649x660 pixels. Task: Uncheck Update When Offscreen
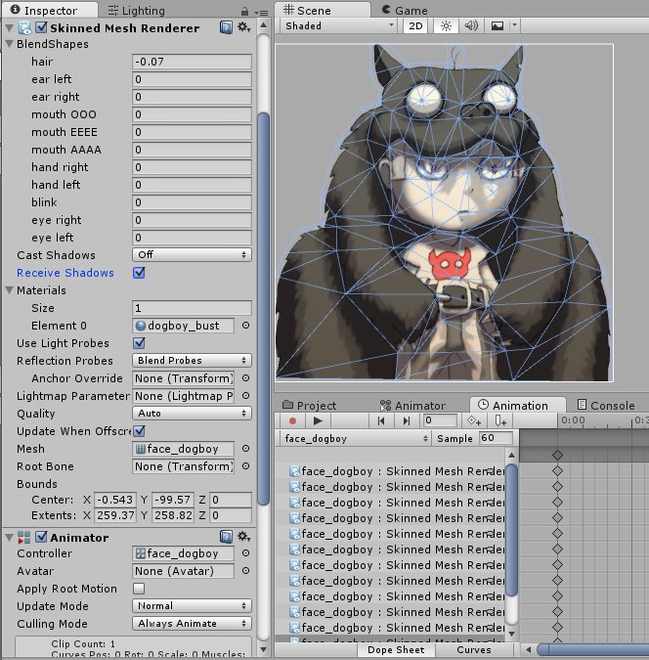(139, 431)
